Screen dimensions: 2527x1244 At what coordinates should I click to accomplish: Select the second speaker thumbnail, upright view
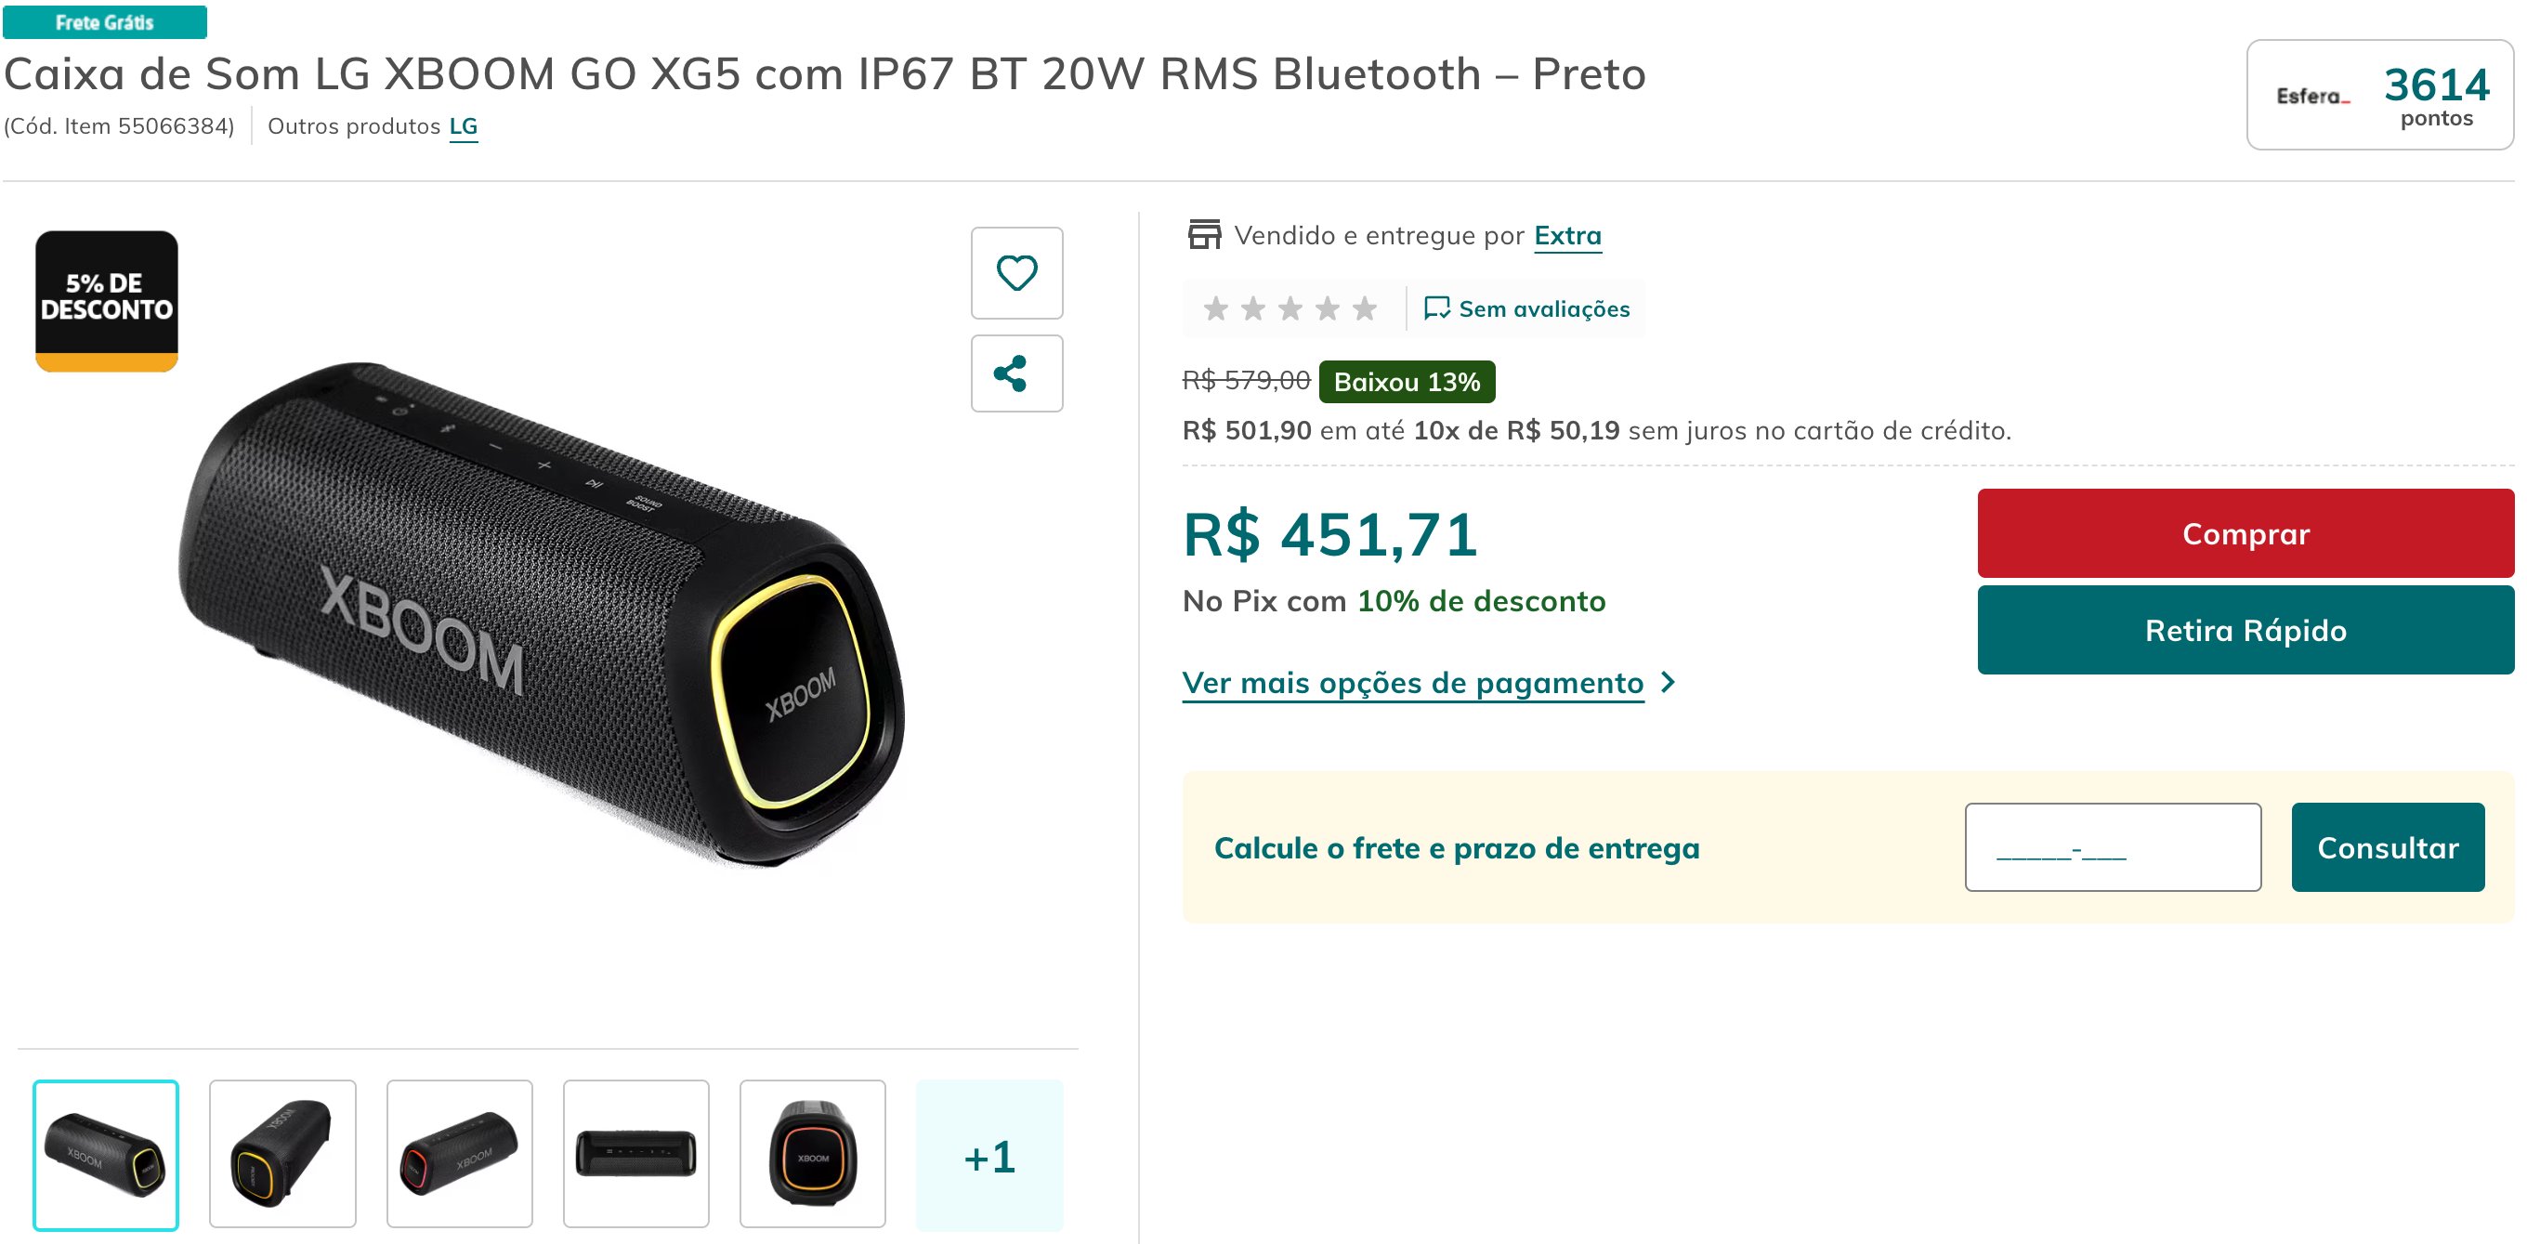[282, 1154]
